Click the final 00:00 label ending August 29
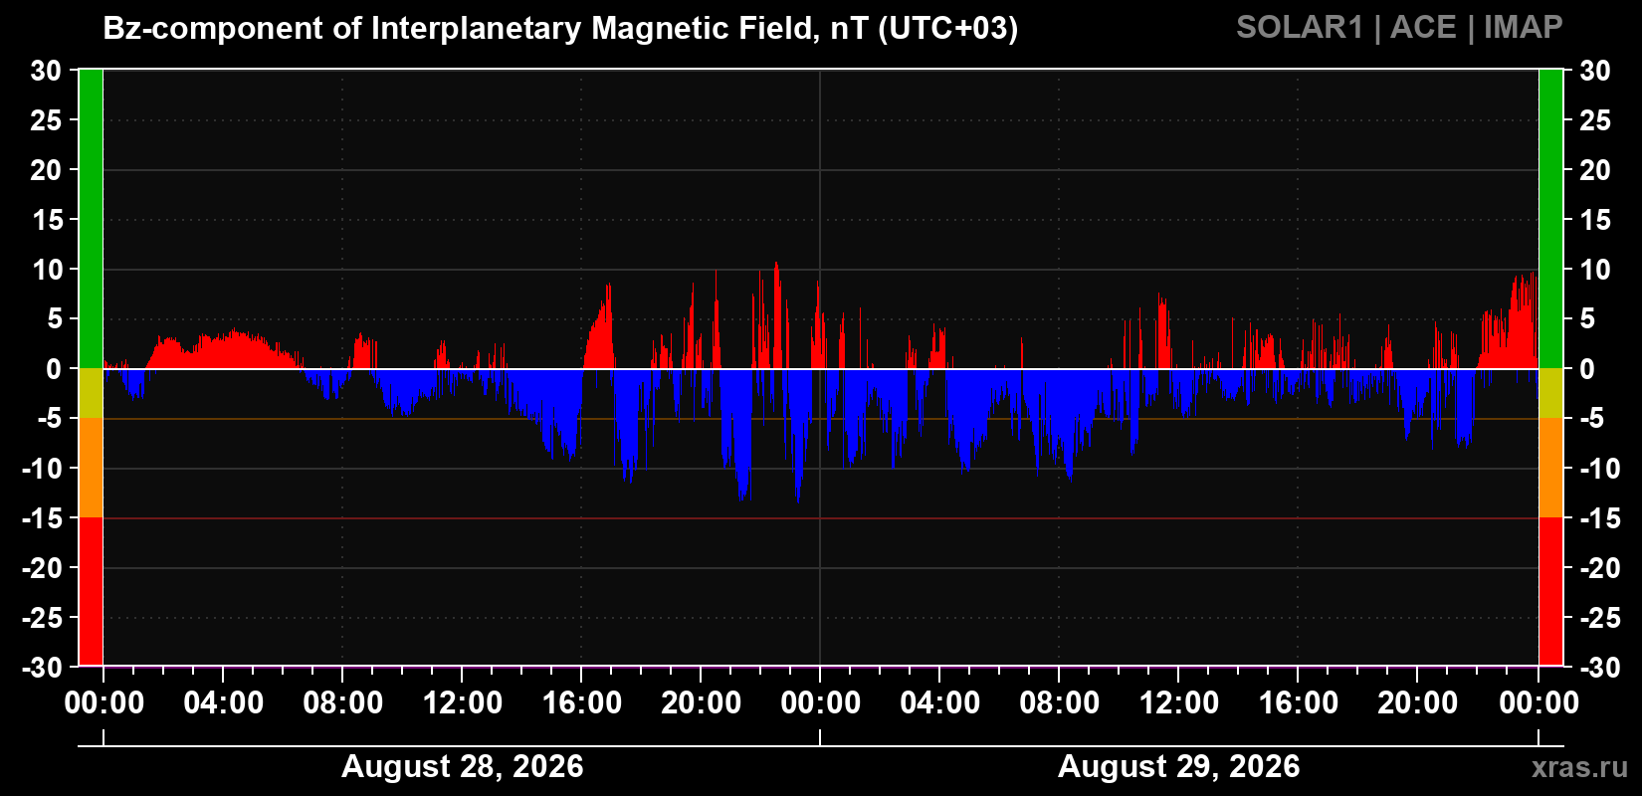Screen dimensions: 1642x796 (x=1539, y=703)
